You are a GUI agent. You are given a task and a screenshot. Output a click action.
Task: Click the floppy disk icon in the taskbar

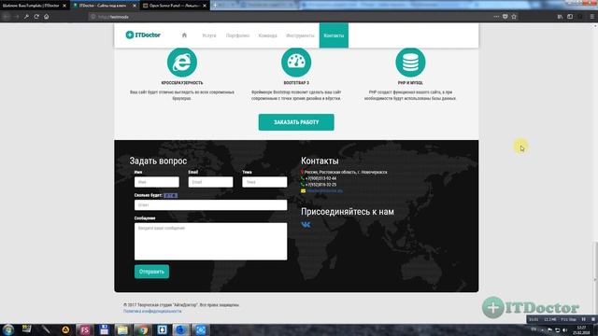point(104,329)
